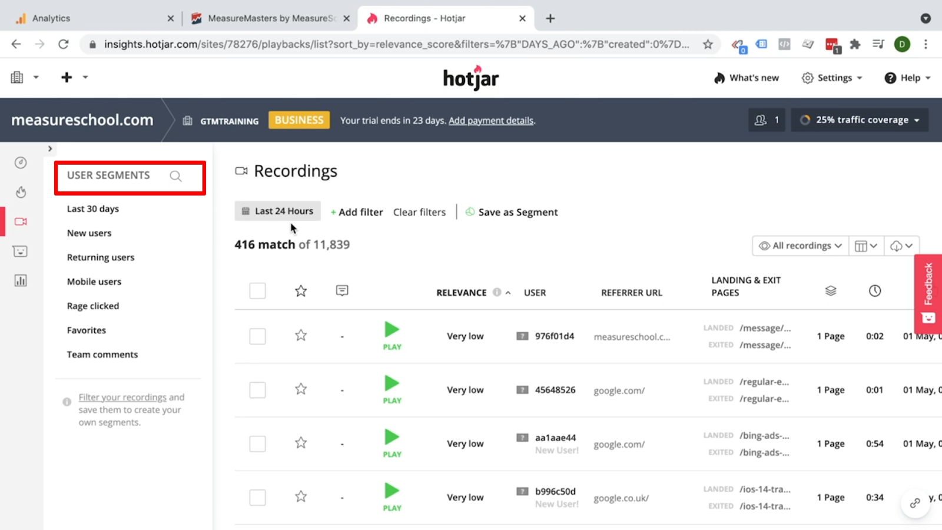Click the Hotjar logo

tap(470, 78)
